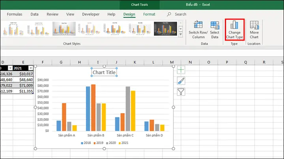Open filter dropdown on 2021 column header
Screen dimensions: 284x159
point(31,68)
